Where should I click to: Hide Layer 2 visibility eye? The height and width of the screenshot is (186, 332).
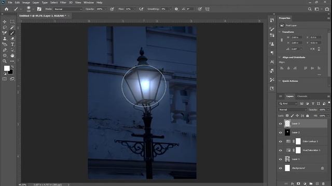pyautogui.click(x=281, y=132)
